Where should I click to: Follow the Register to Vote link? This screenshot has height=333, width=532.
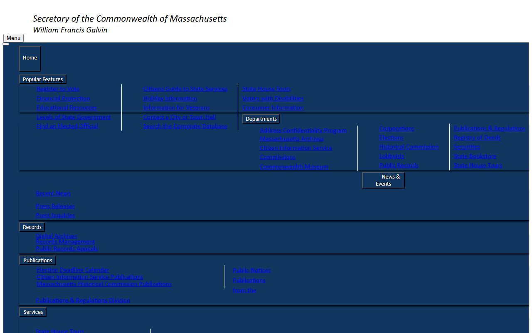(x=58, y=89)
